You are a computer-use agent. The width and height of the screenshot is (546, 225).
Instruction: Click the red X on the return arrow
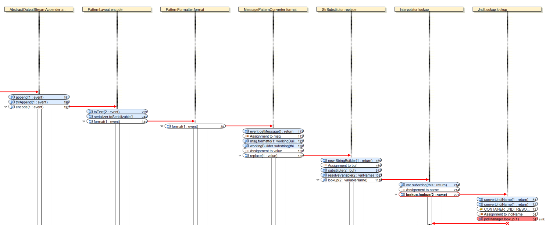coord(507,223)
